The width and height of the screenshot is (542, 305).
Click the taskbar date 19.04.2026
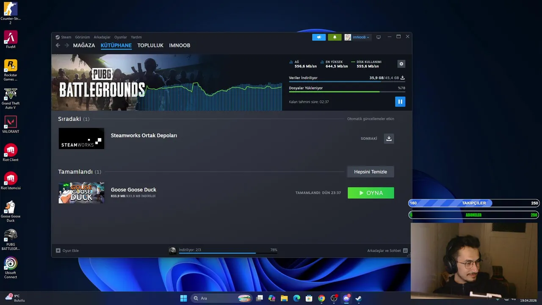(x=528, y=300)
